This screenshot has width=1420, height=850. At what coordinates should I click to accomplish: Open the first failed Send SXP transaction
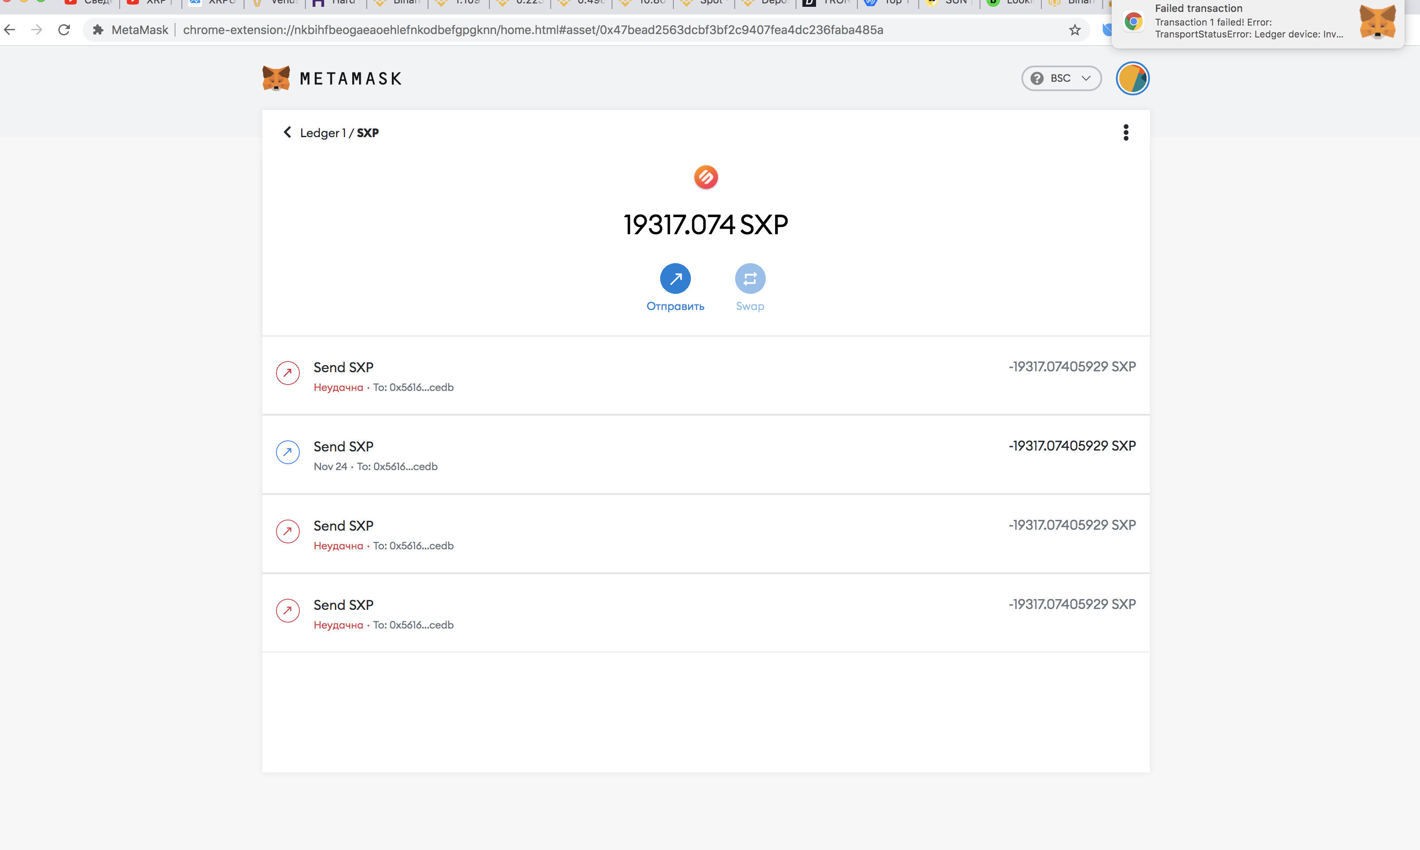click(706, 376)
